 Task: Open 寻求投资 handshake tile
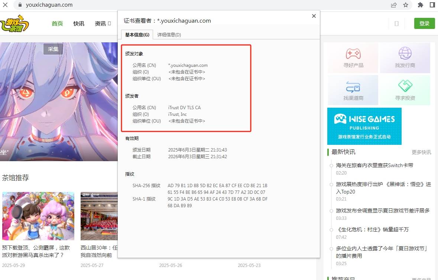tap(405, 90)
